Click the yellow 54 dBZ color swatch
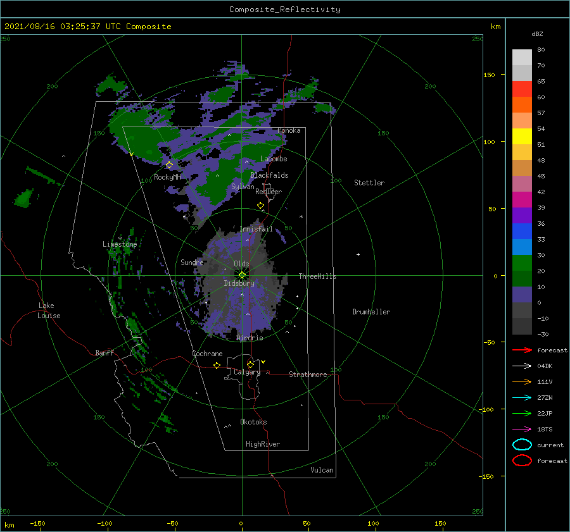This screenshot has height=532, width=570. (522, 136)
